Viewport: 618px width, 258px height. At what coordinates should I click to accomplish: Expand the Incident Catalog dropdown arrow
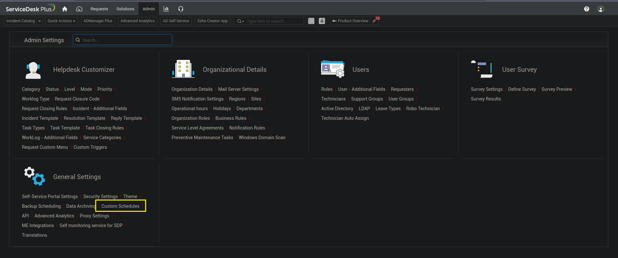click(x=40, y=21)
